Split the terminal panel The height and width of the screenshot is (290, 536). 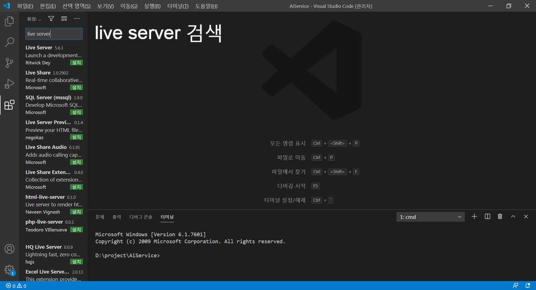[x=487, y=216]
